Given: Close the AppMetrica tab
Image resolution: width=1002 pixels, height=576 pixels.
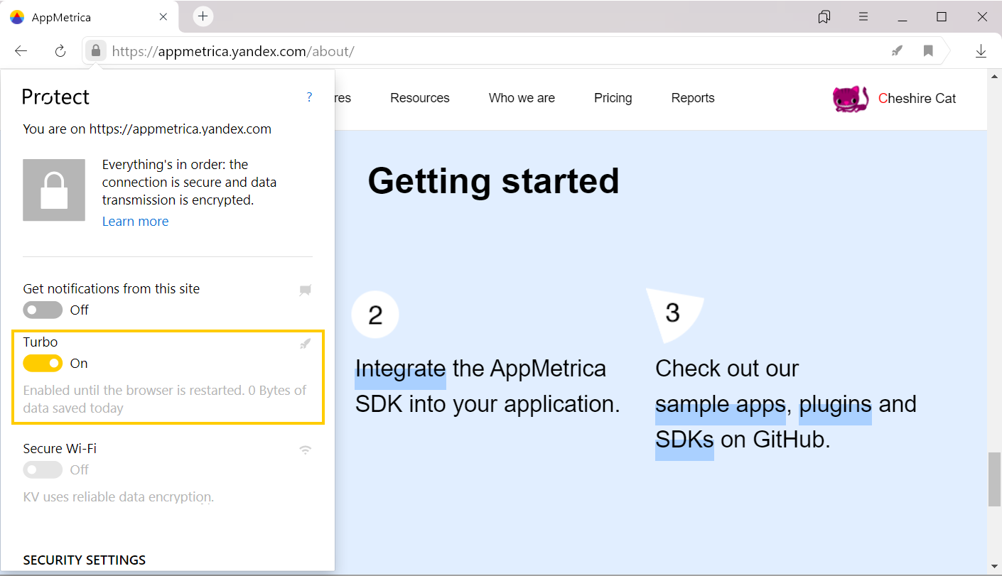Looking at the screenshot, I should coord(163,17).
